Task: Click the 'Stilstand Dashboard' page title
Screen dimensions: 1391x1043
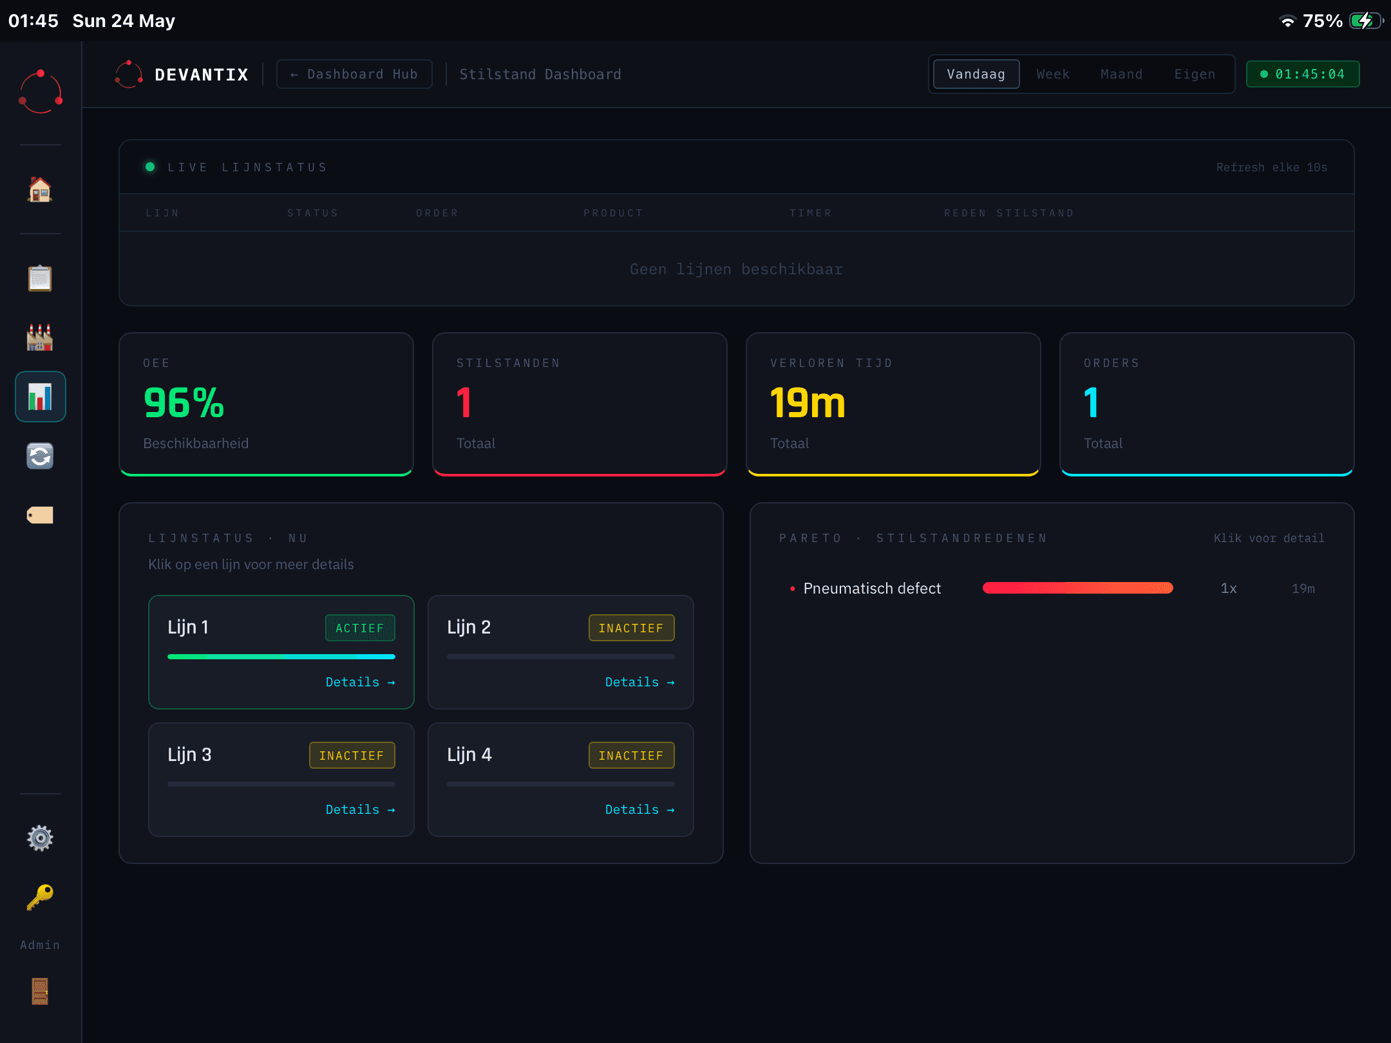Action: tap(540, 74)
